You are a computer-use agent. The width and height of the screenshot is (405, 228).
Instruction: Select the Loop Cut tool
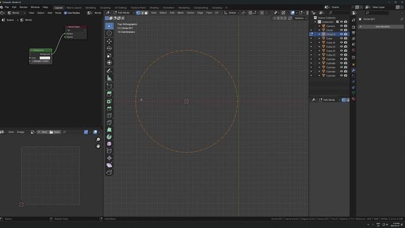(x=109, y=115)
